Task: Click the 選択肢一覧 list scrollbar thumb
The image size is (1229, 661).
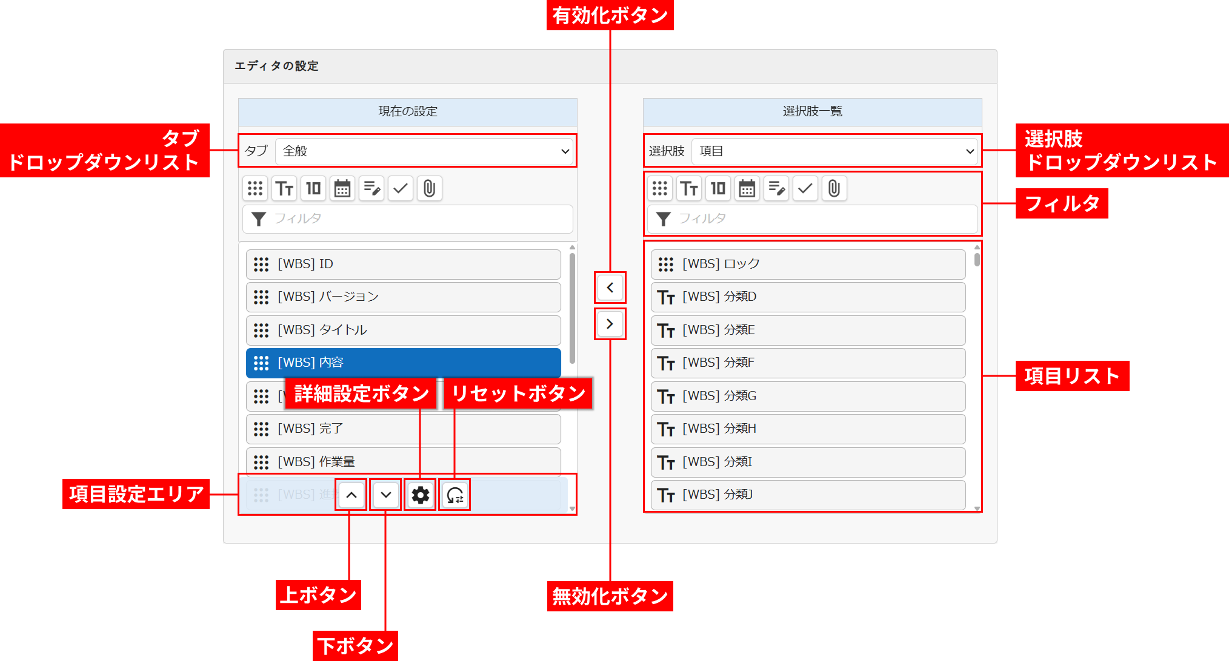Action: [977, 259]
